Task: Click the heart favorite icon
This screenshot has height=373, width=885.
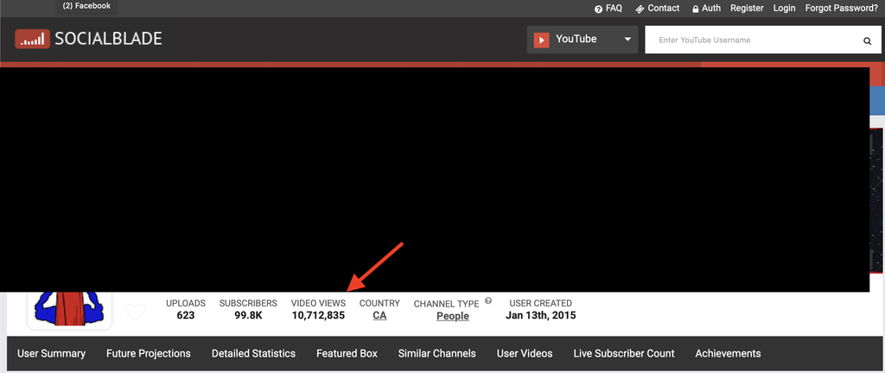Action: [x=135, y=312]
